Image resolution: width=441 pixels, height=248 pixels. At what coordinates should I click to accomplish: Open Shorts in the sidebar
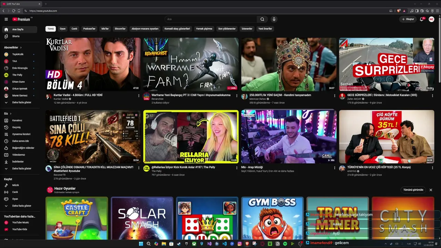point(20,36)
